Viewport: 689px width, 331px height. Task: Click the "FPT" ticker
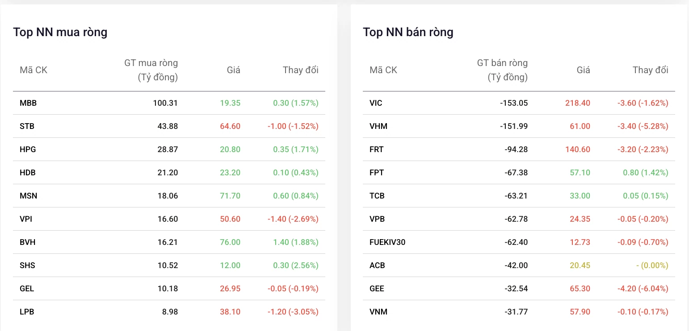(377, 173)
